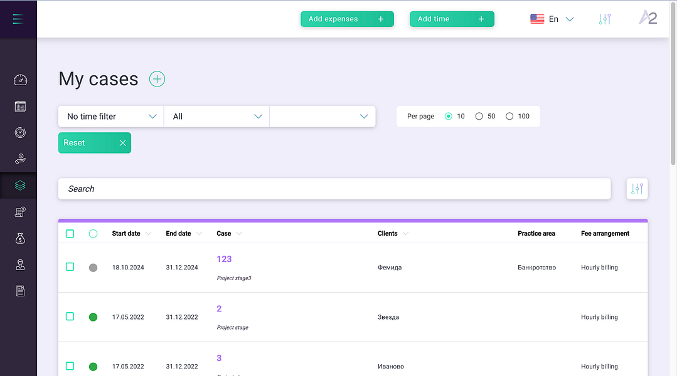The height and width of the screenshot is (376, 677).
Task: Tick the select-all checkbox in the table header
Action: 70,234
